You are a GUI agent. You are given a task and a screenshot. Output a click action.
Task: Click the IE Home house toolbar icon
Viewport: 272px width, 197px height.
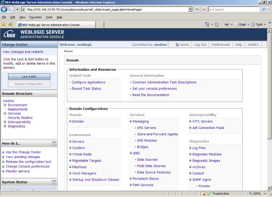click(207, 24)
